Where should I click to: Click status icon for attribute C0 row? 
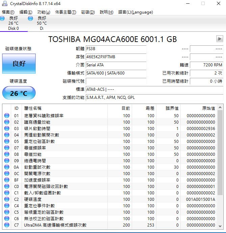[7, 186]
